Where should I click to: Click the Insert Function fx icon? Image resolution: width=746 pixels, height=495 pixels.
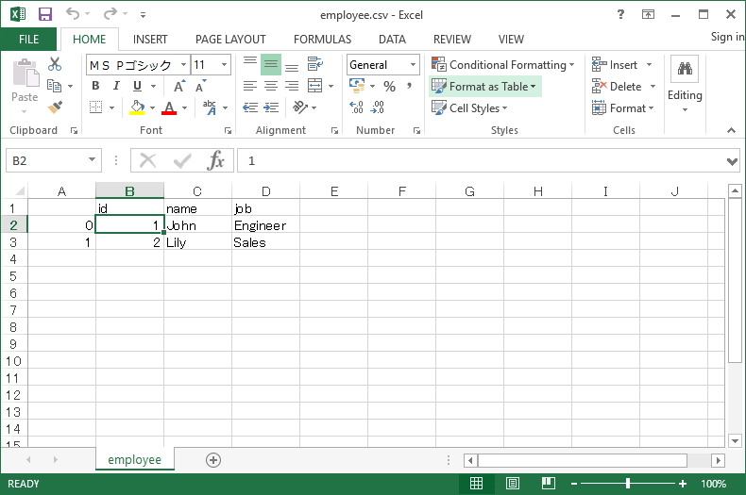(216, 160)
